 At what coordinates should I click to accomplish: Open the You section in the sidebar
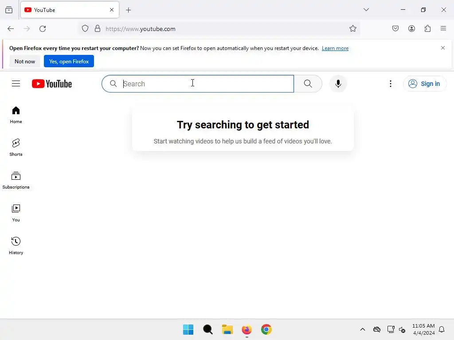pos(16,213)
